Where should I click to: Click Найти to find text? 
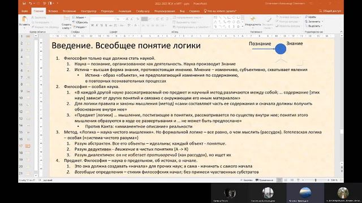tap(311, 17)
